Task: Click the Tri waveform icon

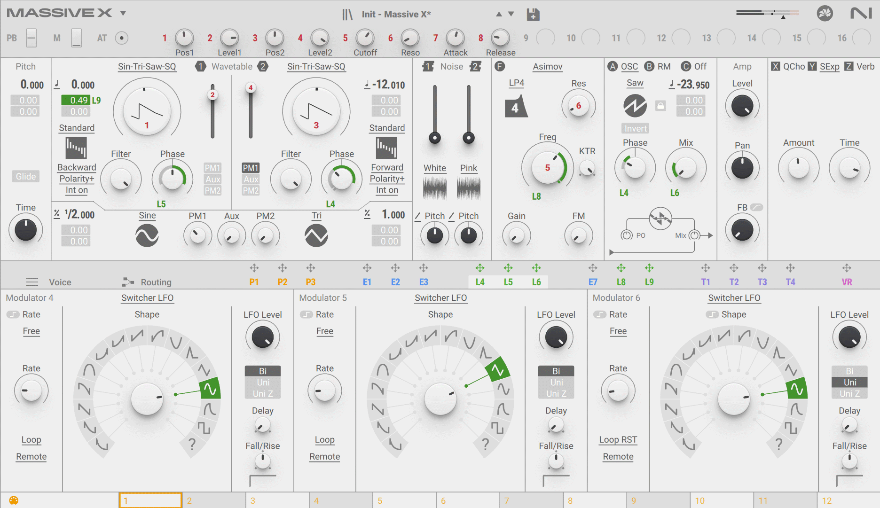Action: pyautogui.click(x=316, y=235)
